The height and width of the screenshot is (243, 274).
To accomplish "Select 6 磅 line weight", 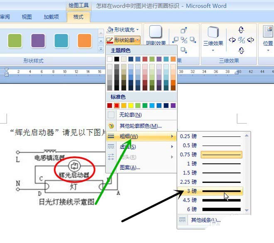I will coord(210,209).
